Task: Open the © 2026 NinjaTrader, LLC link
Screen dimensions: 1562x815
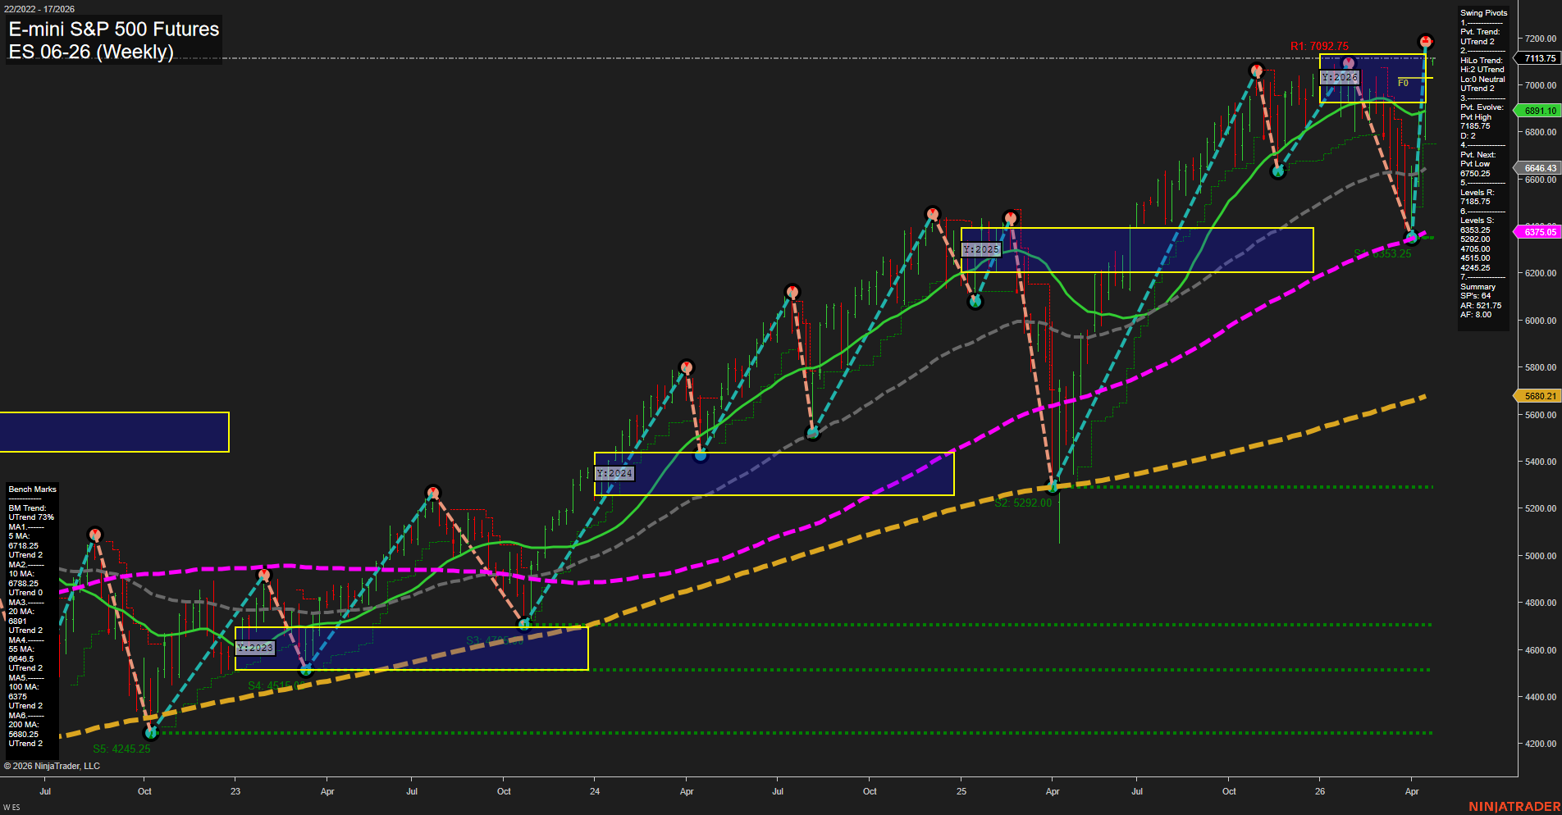Action: tap(53, 765)
